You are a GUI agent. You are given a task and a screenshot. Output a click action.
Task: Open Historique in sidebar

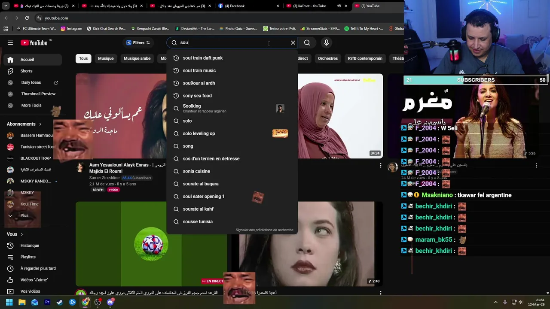coord(33,245)
